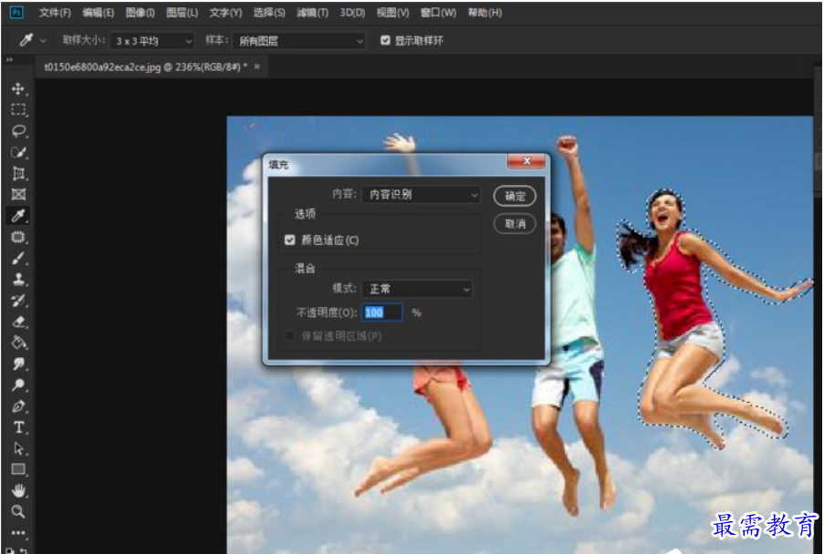Select the Eraser tool

[x=18, y=321]
